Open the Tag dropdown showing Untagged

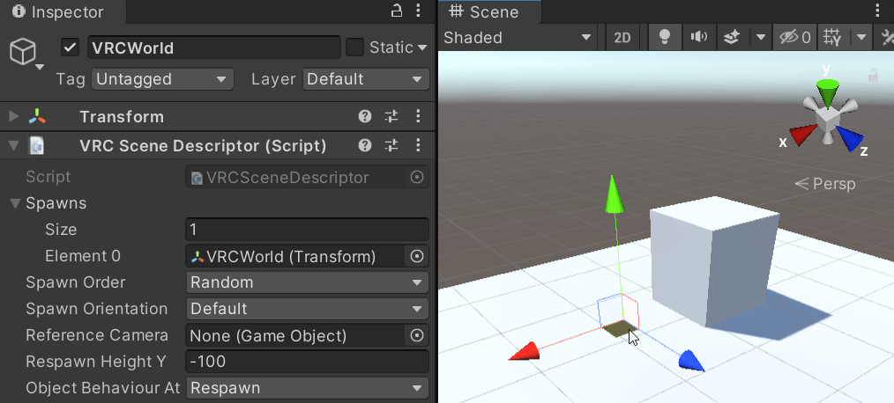(162, 79)
